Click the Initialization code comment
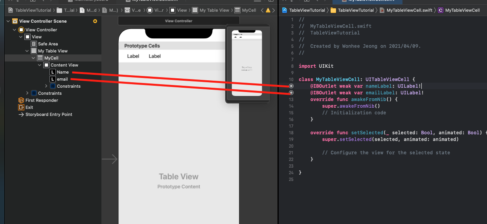 [354, 113]
